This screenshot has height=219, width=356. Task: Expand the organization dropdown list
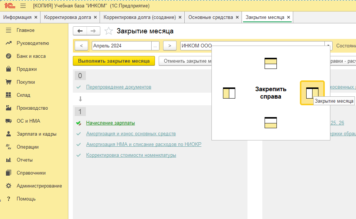tap(328, 46)
